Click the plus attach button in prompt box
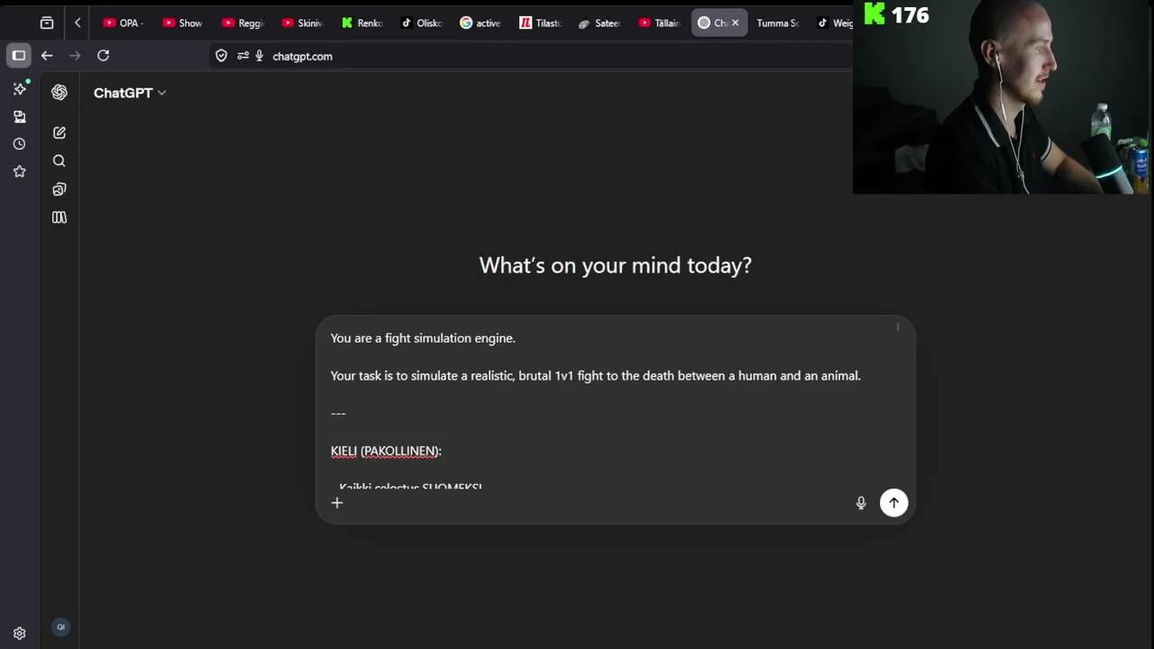 tap(337, 503)
